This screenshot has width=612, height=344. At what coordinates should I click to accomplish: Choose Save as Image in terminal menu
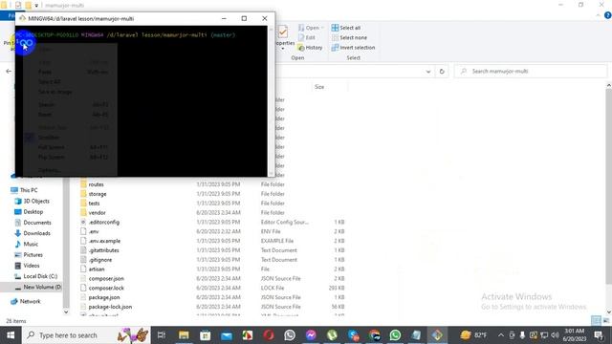[55, 92]
